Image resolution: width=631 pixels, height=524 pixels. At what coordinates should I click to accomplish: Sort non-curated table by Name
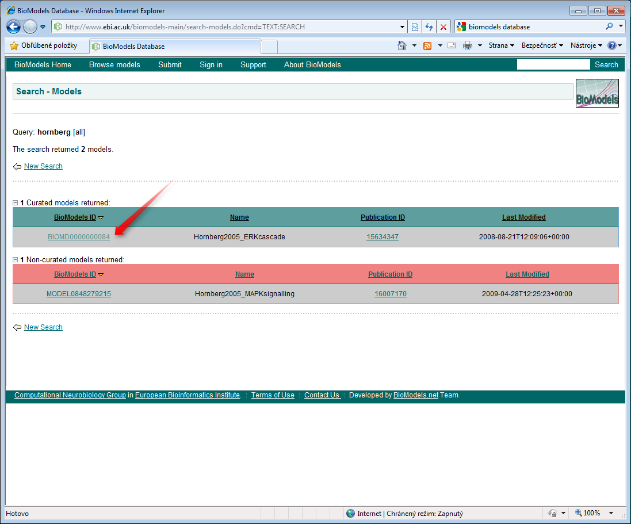(244, 274)
